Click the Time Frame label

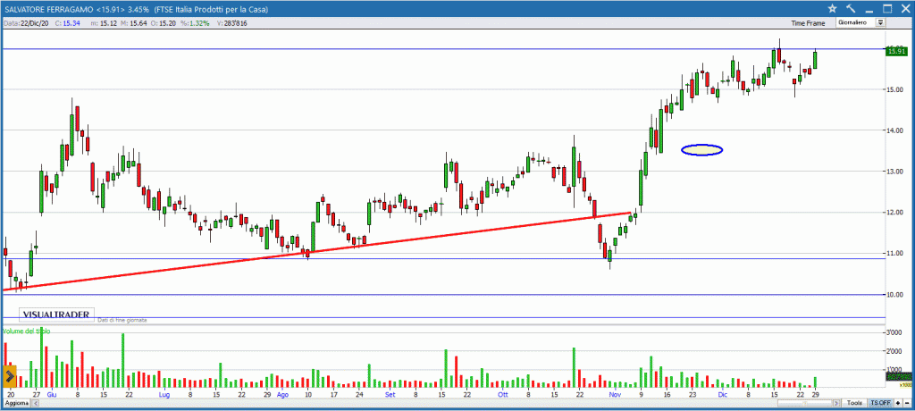pos(808,23)
